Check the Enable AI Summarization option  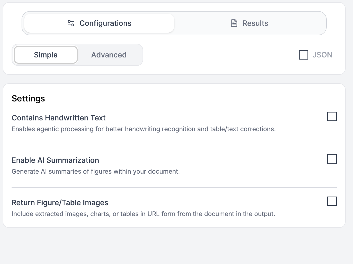332,159
